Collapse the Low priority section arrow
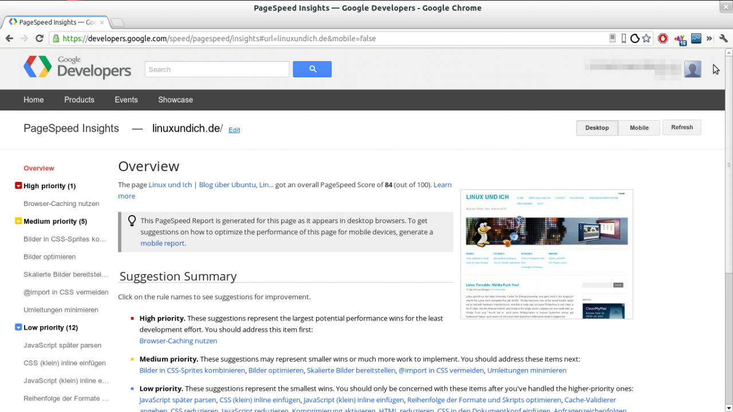 18,328
